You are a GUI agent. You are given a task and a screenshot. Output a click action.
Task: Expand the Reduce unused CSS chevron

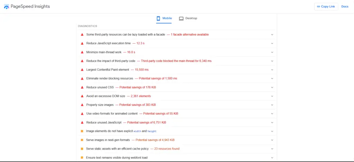tap(272, 87)
